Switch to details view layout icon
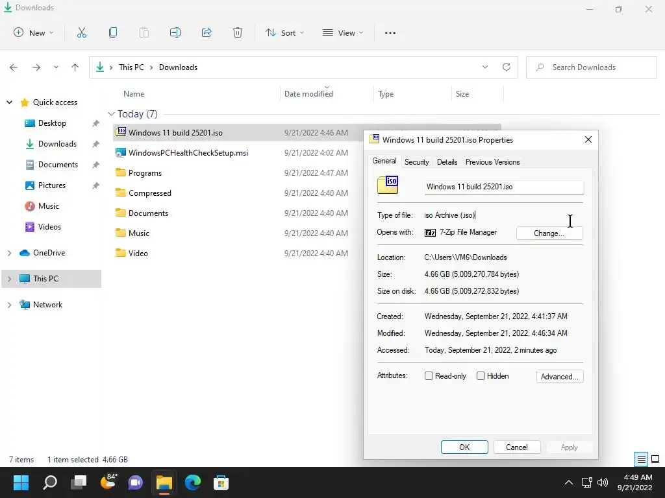 pos(641,459)
